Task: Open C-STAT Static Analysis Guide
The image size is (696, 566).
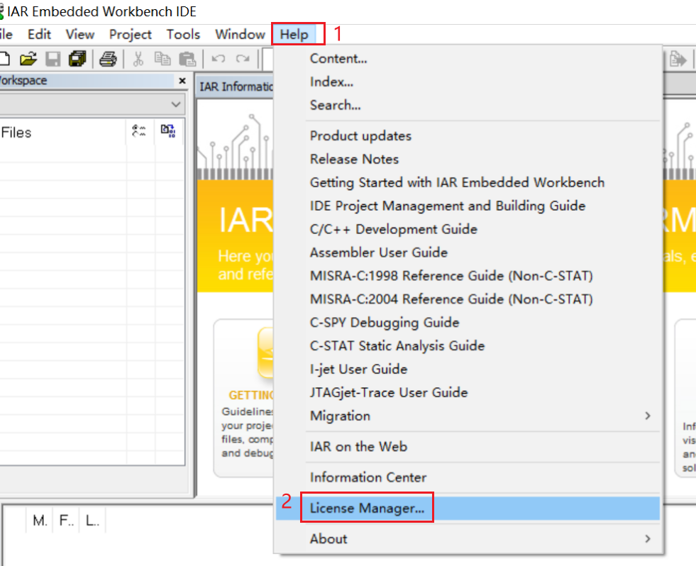Action: point(468,346)
